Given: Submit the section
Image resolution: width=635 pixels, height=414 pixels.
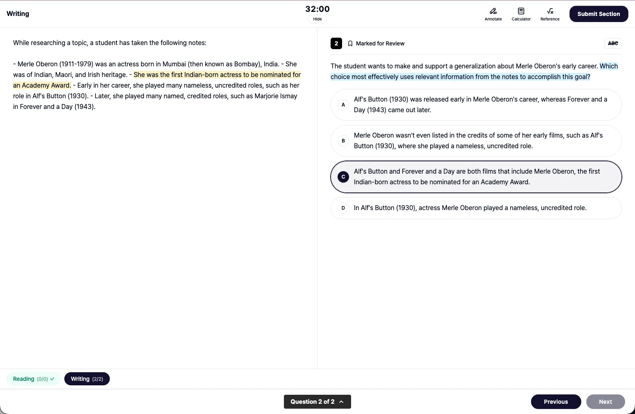Looking at the screenshot, I should coord(599,14).
